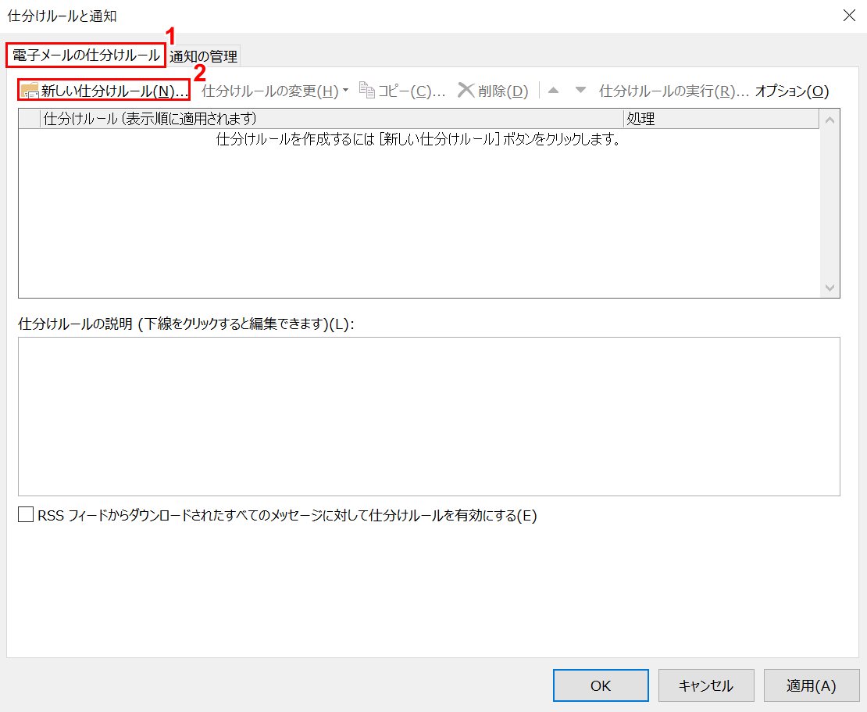Open オプション(O) in the toolbar

click(x=791, y=91)
